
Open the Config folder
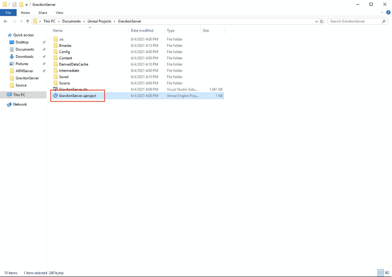(x=65, y=52)
